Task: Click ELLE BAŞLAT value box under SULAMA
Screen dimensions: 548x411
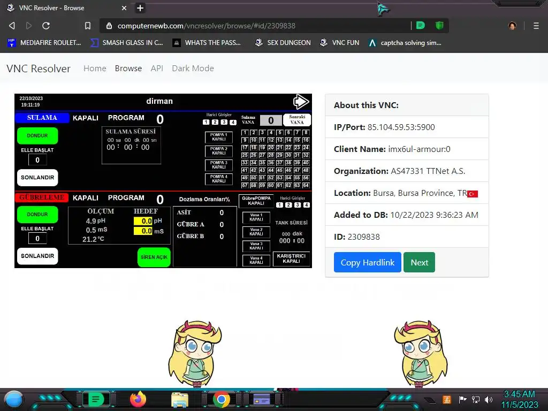Action: point(37,160)
